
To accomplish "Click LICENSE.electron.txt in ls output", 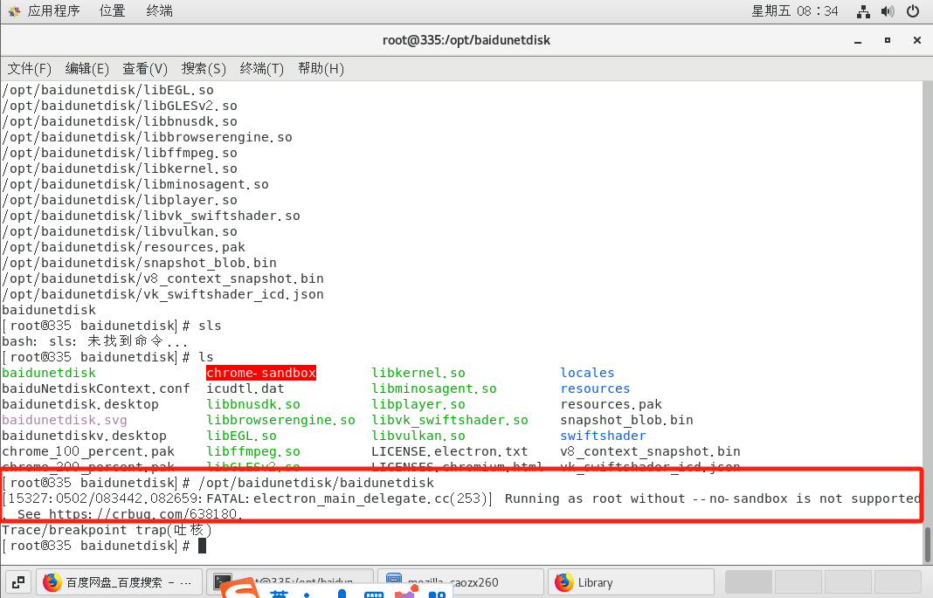I will [450, 451].
